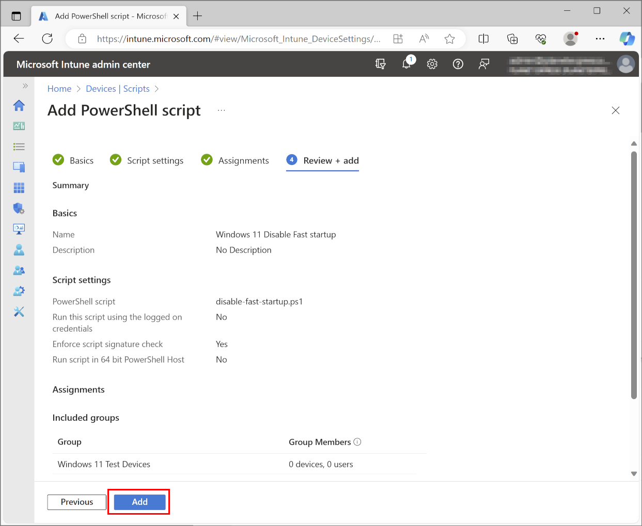Go to the Basics step tab

(x=73, y=160)
